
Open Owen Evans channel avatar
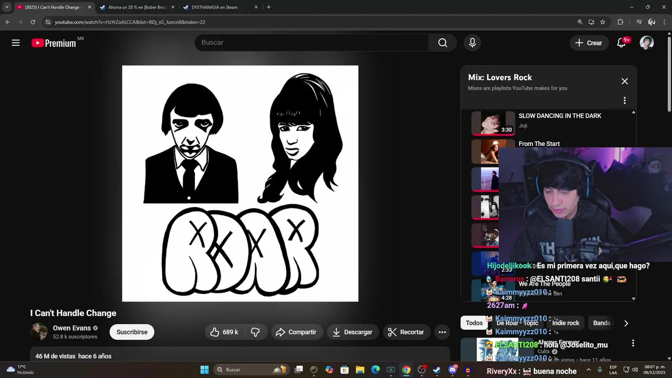click(39, 332)
